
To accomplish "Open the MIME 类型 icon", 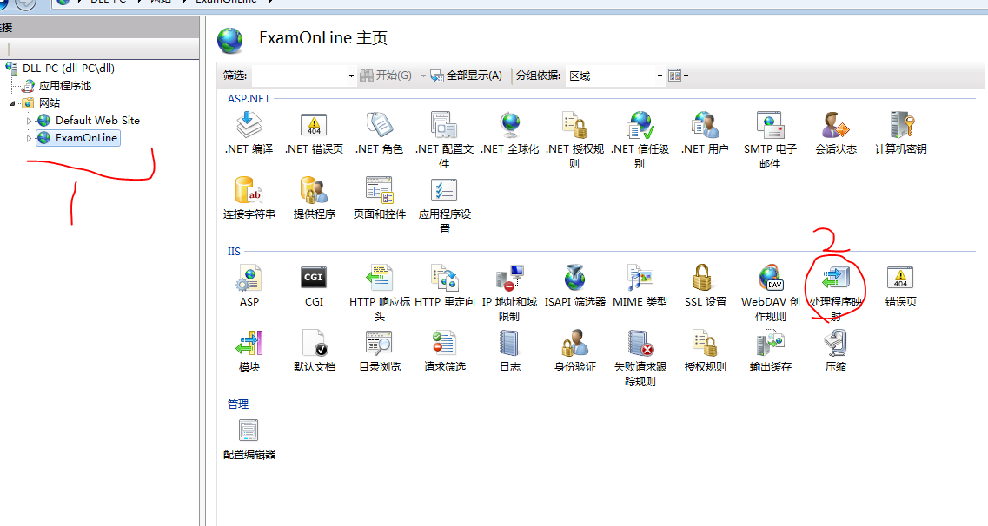I will coord(640,278).
